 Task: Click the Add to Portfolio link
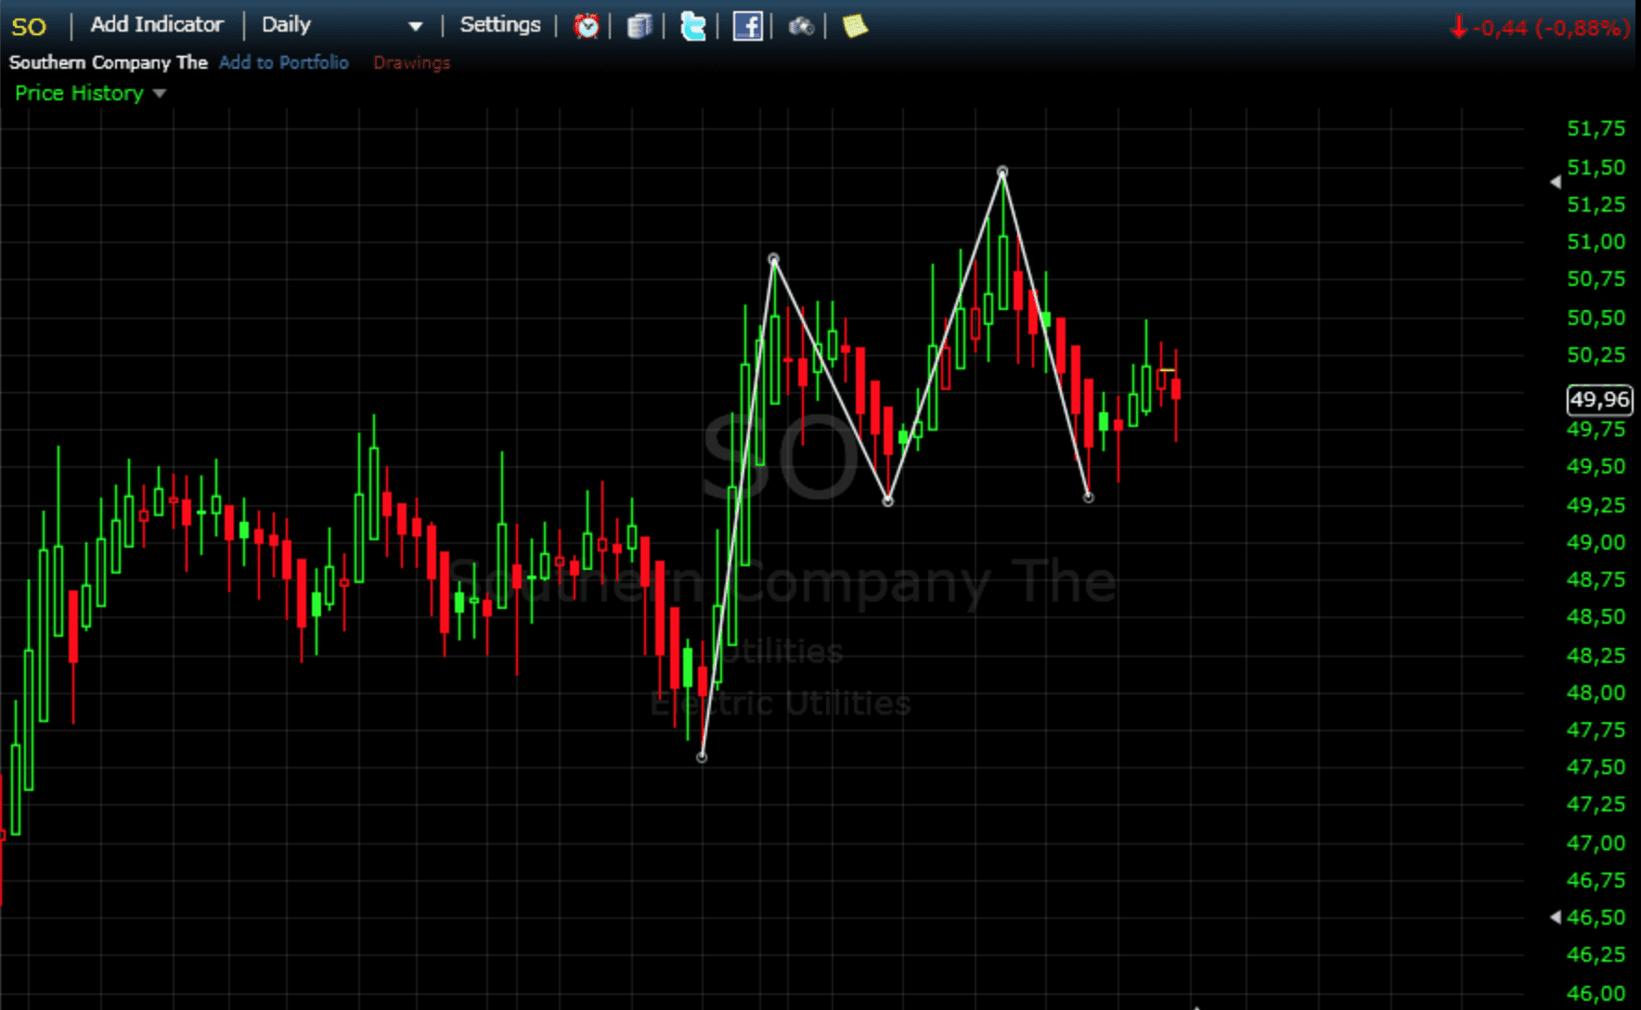(x=284, y=62)
